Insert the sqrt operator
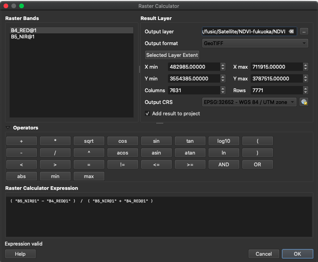 coord(89,141)
